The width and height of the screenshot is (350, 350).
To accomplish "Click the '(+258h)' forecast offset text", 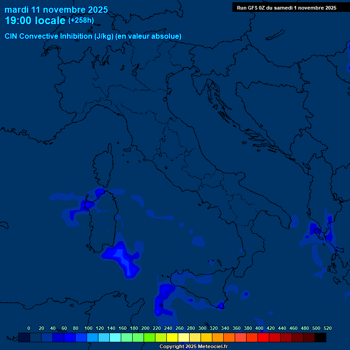I will click(81, 21).
